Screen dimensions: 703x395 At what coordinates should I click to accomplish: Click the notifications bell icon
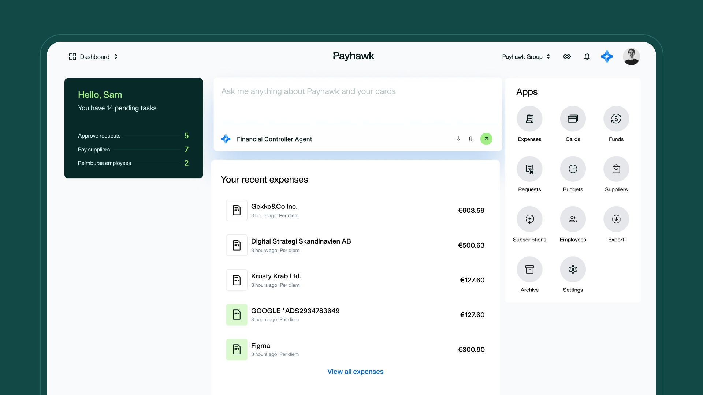pos(587,56)
